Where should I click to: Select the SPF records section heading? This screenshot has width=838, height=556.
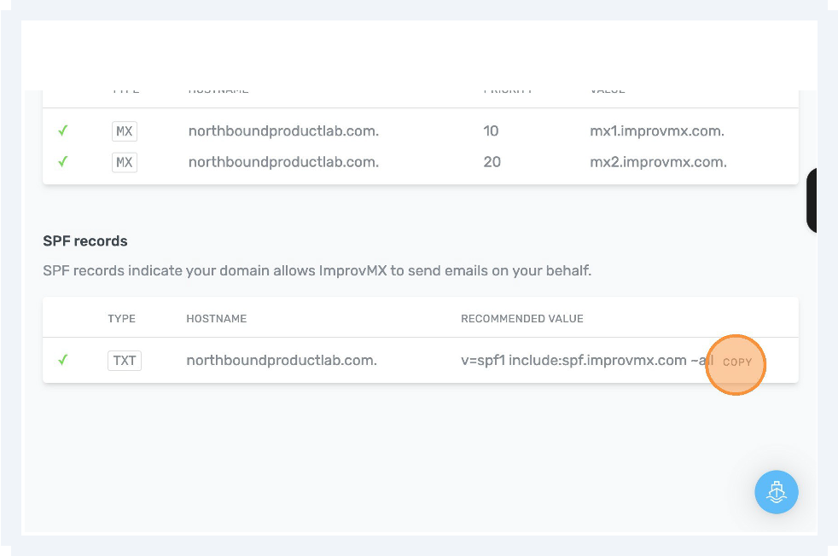click(85, 240)
